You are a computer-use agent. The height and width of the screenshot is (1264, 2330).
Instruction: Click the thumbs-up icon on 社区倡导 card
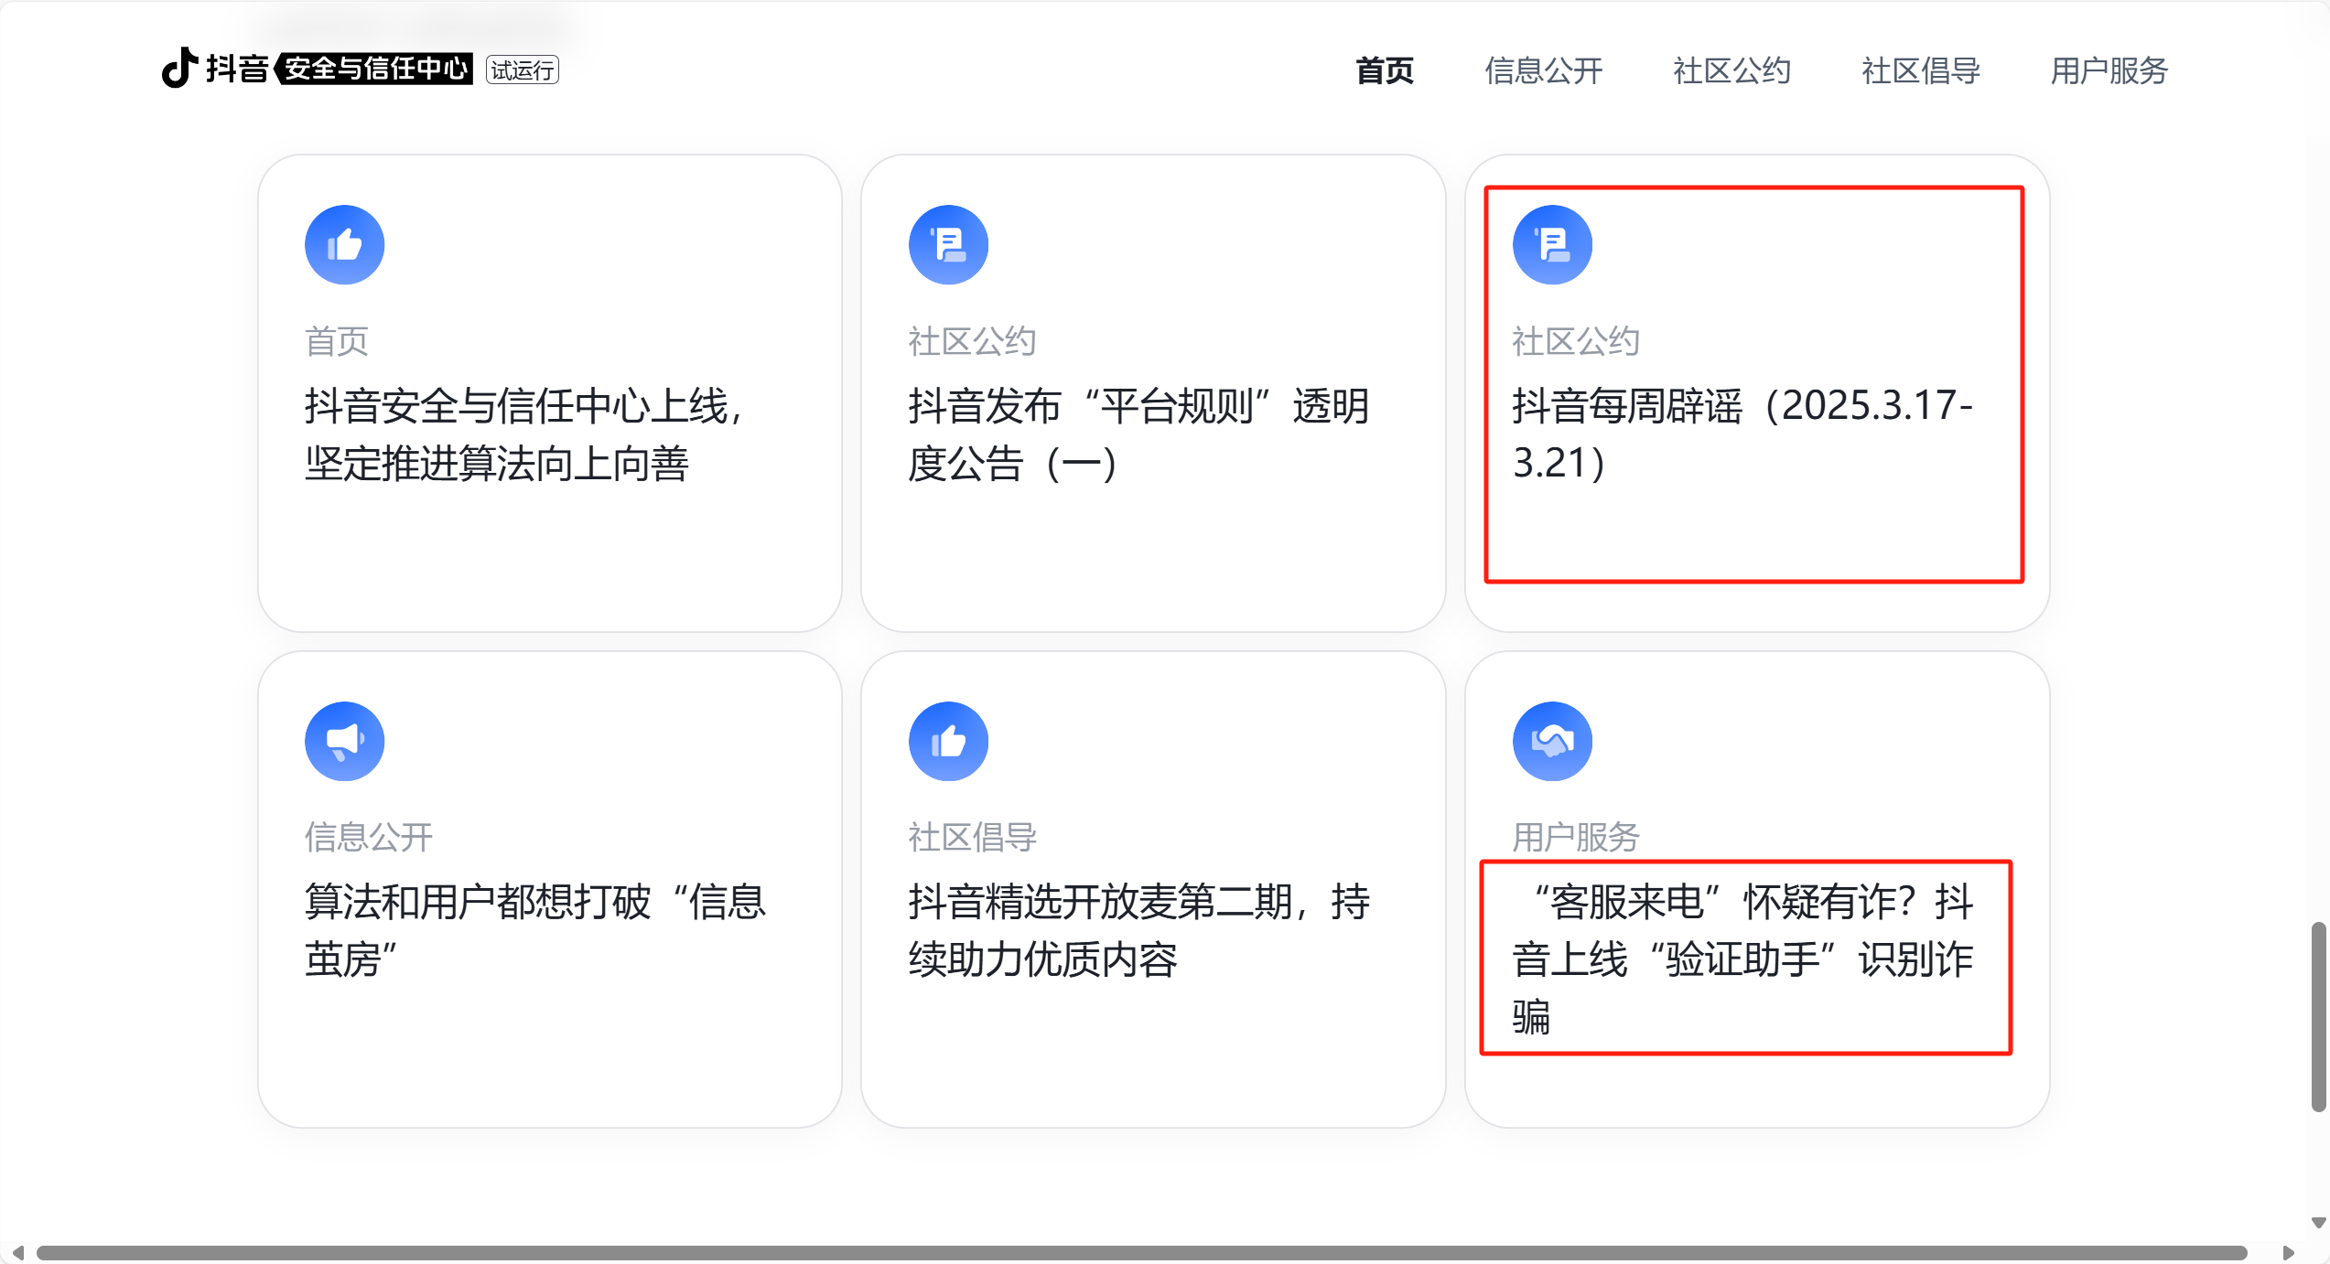pyautogui.click(x=948, y=741)
